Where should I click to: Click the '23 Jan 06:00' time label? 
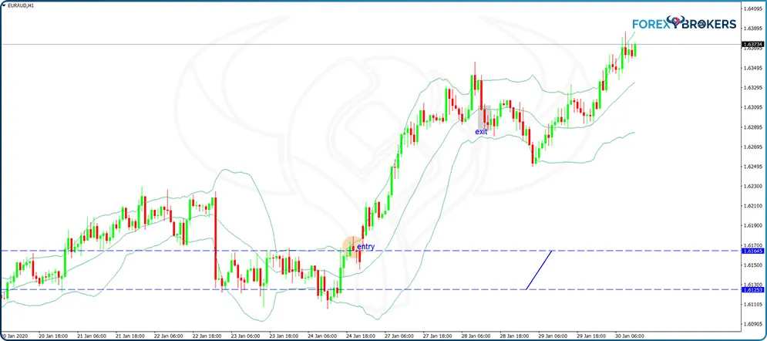pos(245,336)
